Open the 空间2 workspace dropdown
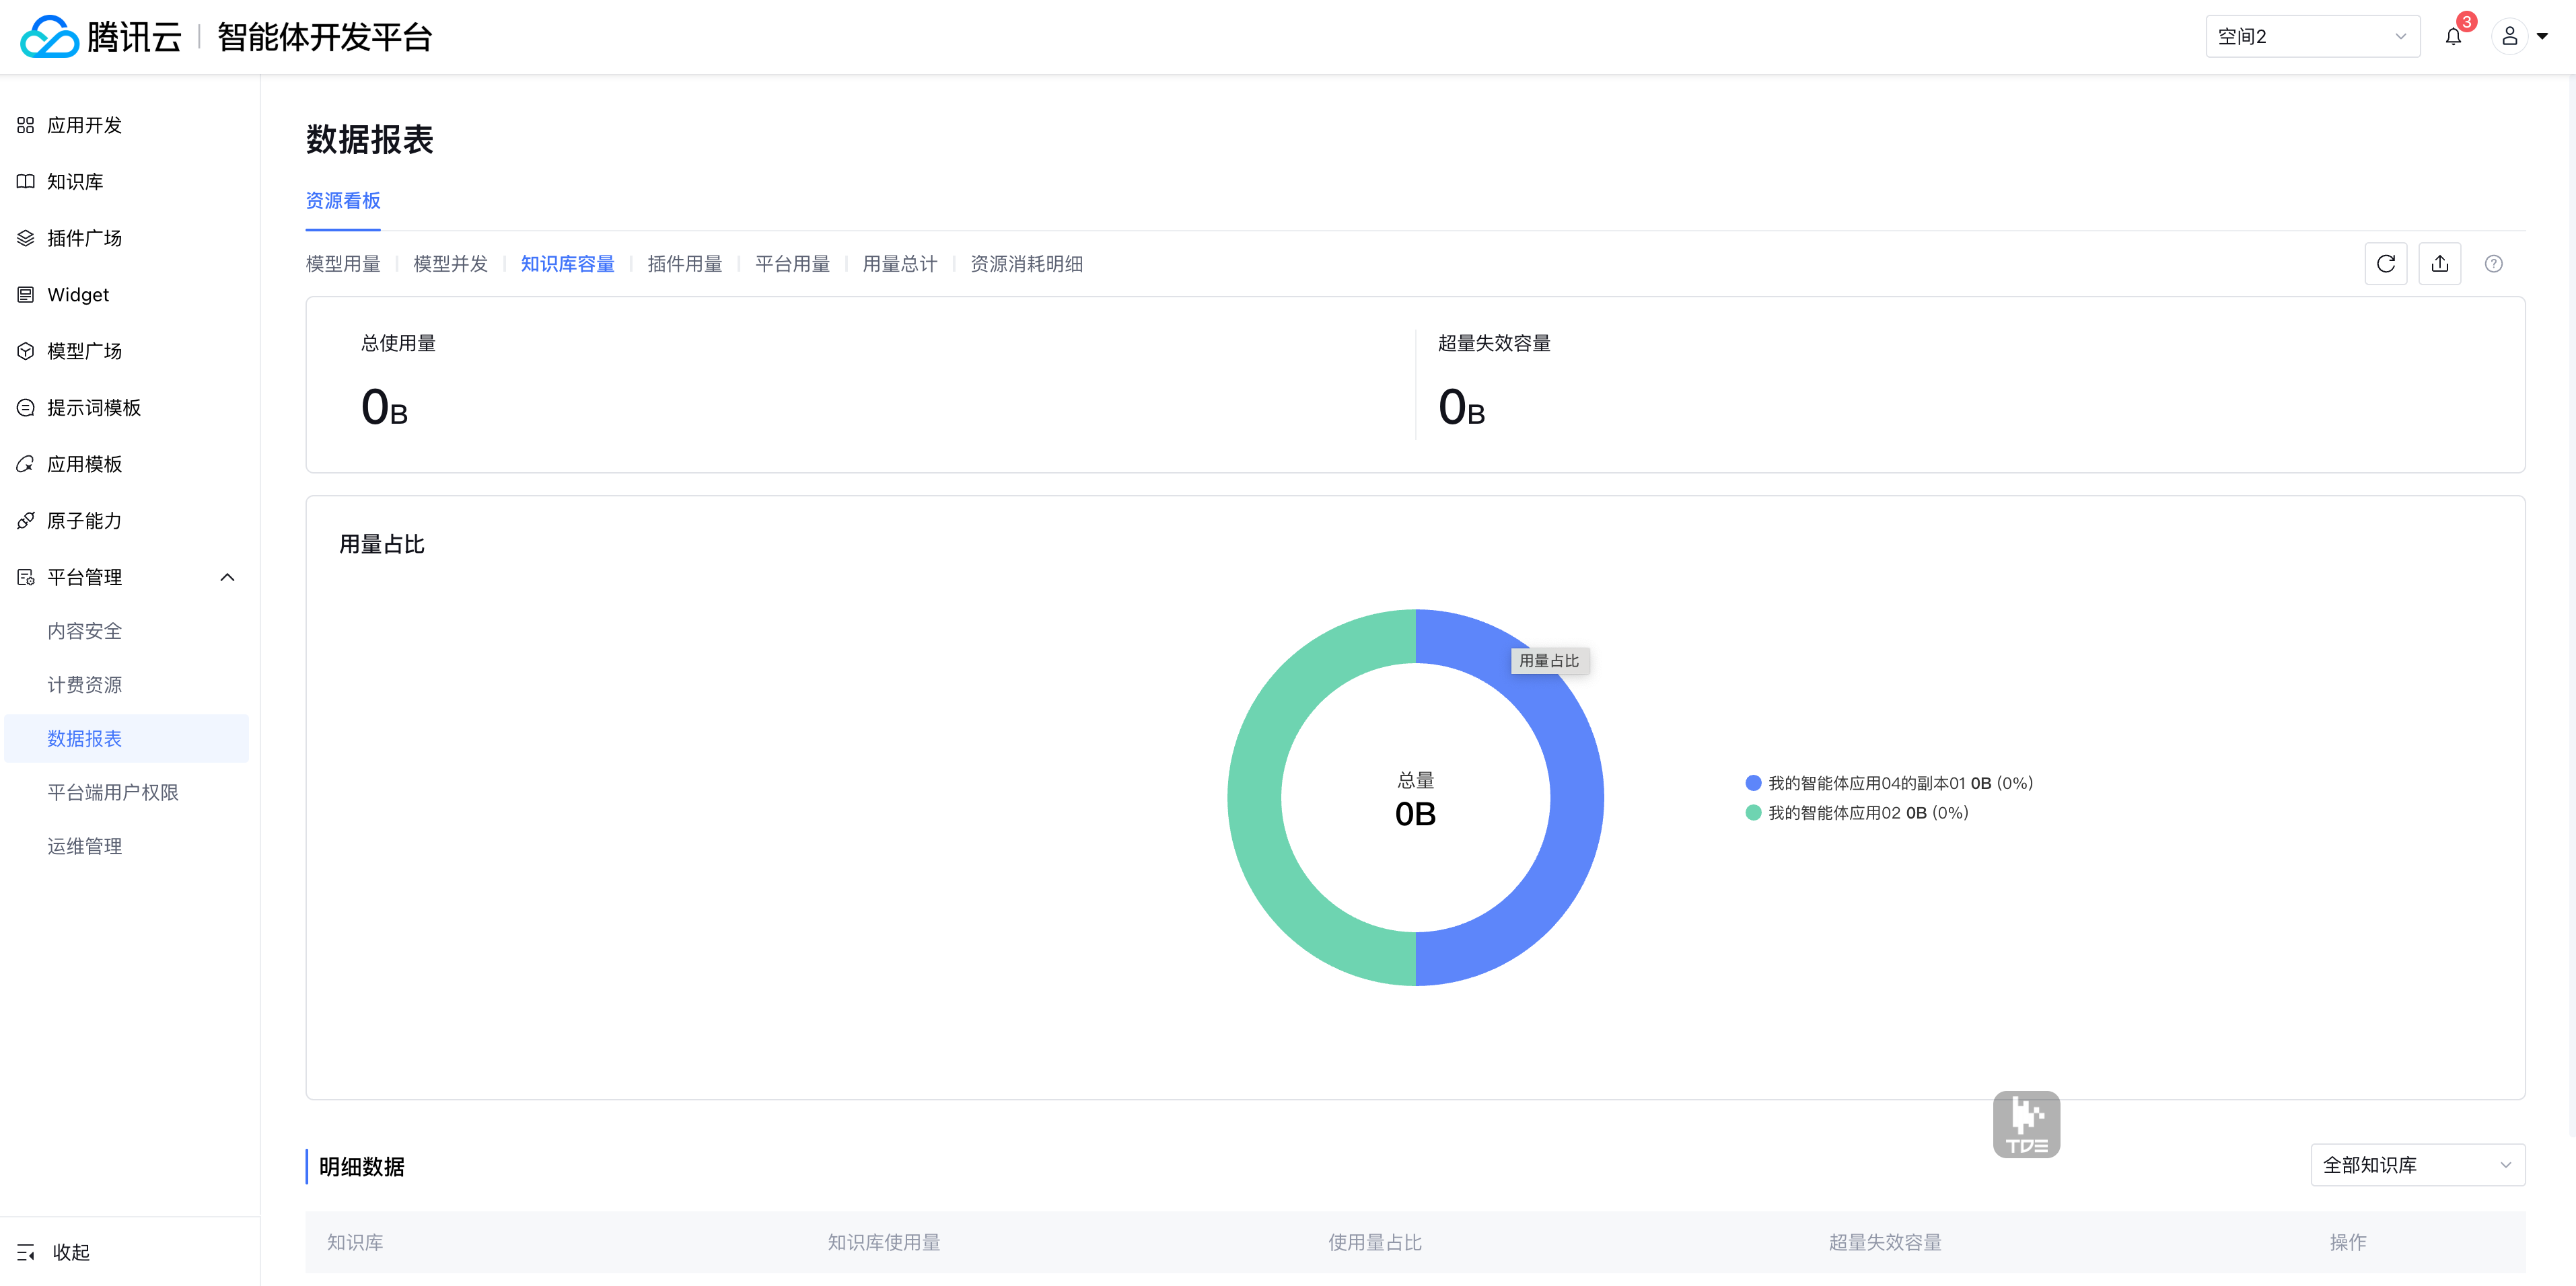 (2311, 37)
